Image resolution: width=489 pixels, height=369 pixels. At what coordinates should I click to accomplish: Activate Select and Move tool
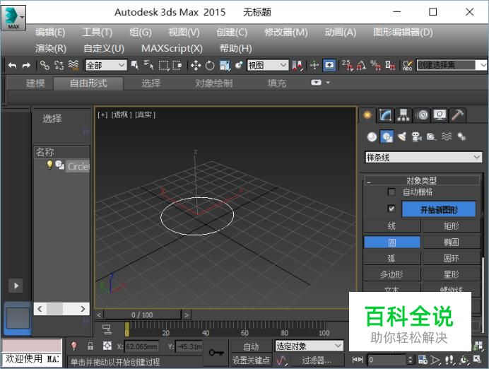(196, 66)
